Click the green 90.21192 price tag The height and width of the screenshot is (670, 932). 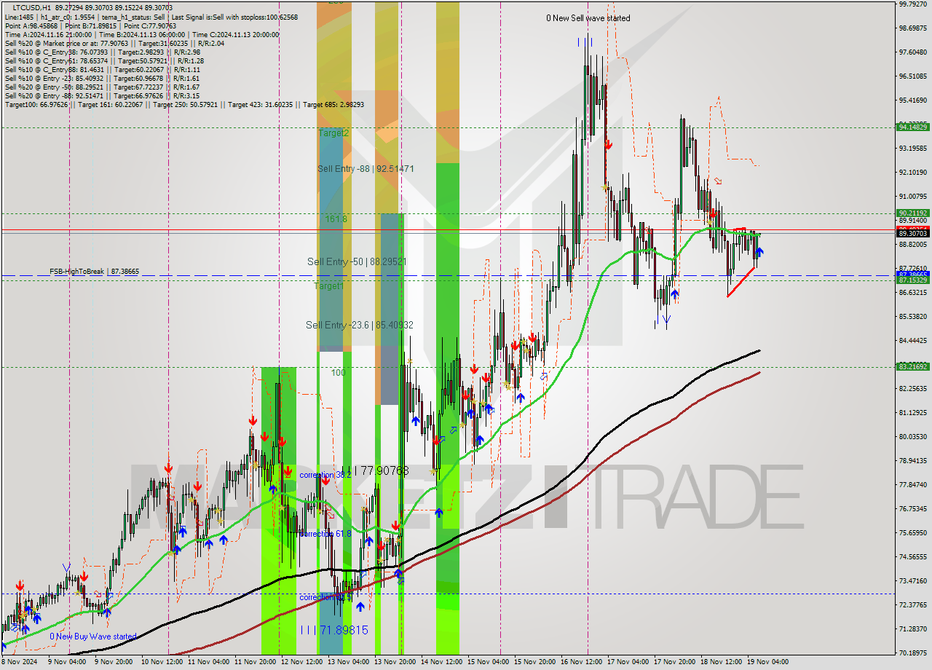pos(912,213)
